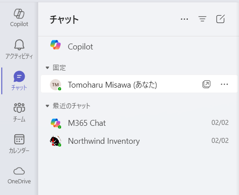Collapse the 最近のチャット section arrow

(x=48, y=106)
